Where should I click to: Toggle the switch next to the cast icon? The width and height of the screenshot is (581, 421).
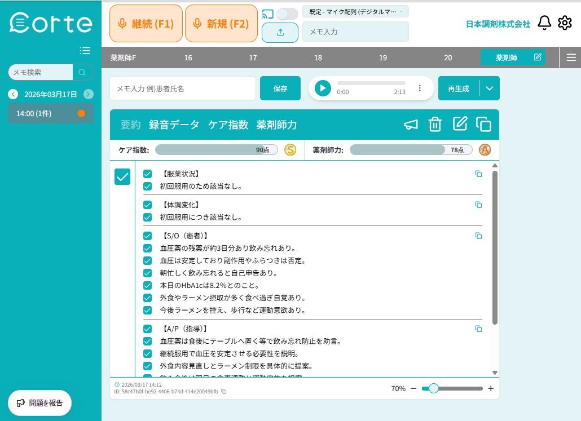click(x=287, y=14)
